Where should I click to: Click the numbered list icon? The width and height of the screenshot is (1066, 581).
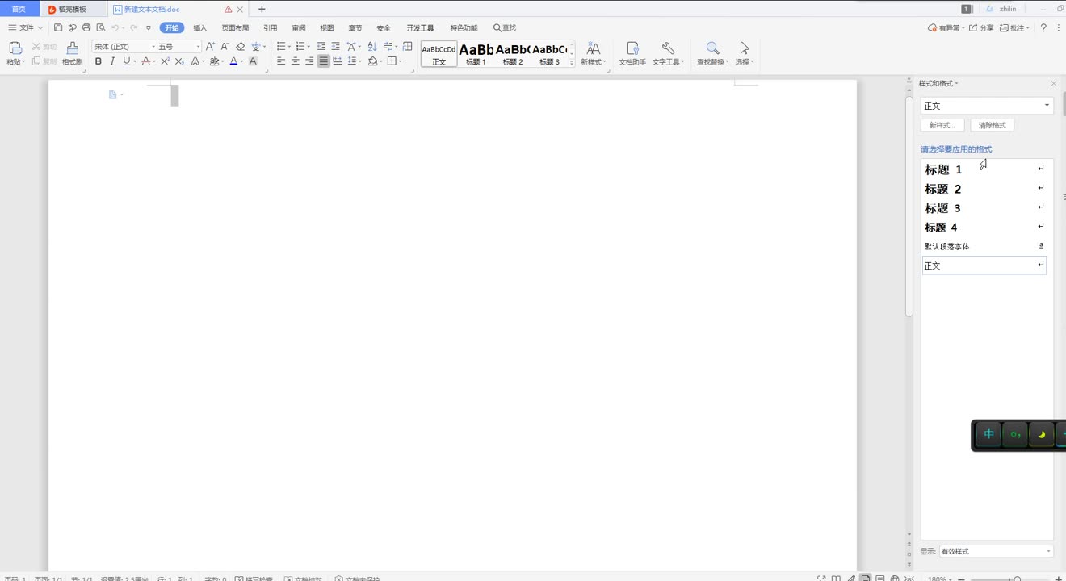pos(301,46)
